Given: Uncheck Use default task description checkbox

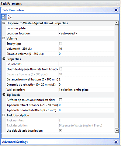Looking at the screenshot, I should [60, 130].
